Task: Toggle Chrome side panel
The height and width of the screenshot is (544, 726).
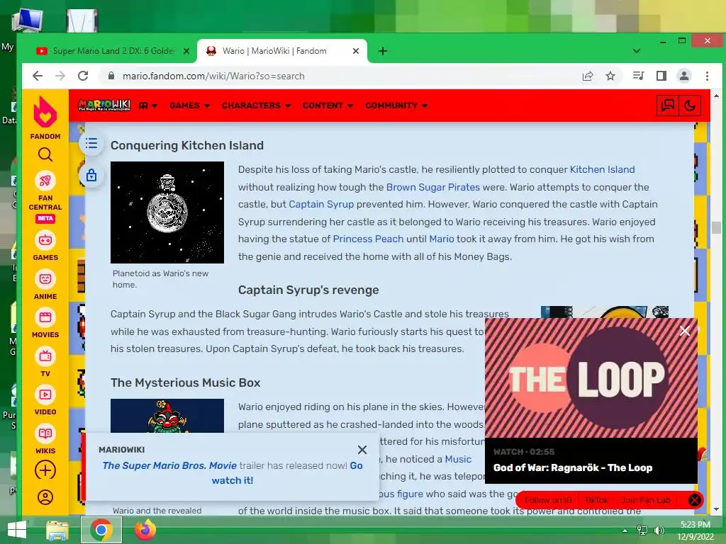Action: click(x=661, y=76)
